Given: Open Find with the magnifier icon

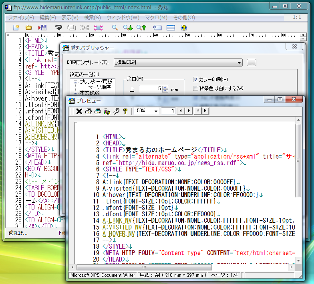Looking at the screenshot, I should click(115, 28).
